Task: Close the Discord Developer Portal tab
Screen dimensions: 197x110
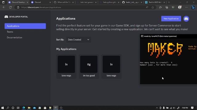Action: [27, 2]
